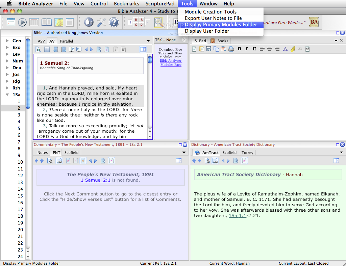Choose Export User Notes to File
This screenshot has height=266, width=346.
[x=220, y=18]
